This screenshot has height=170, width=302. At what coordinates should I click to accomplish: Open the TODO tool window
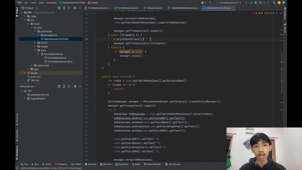[47, 164]
